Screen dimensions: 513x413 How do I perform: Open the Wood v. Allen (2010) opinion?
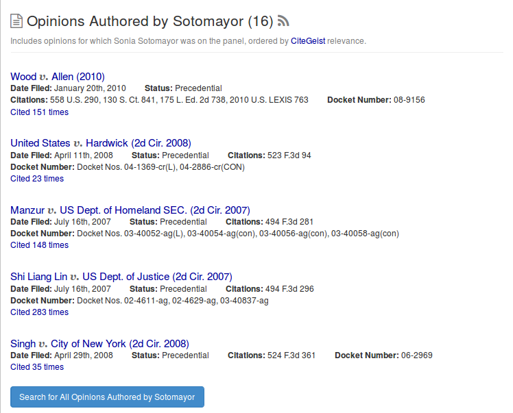[x=58, y=76]
